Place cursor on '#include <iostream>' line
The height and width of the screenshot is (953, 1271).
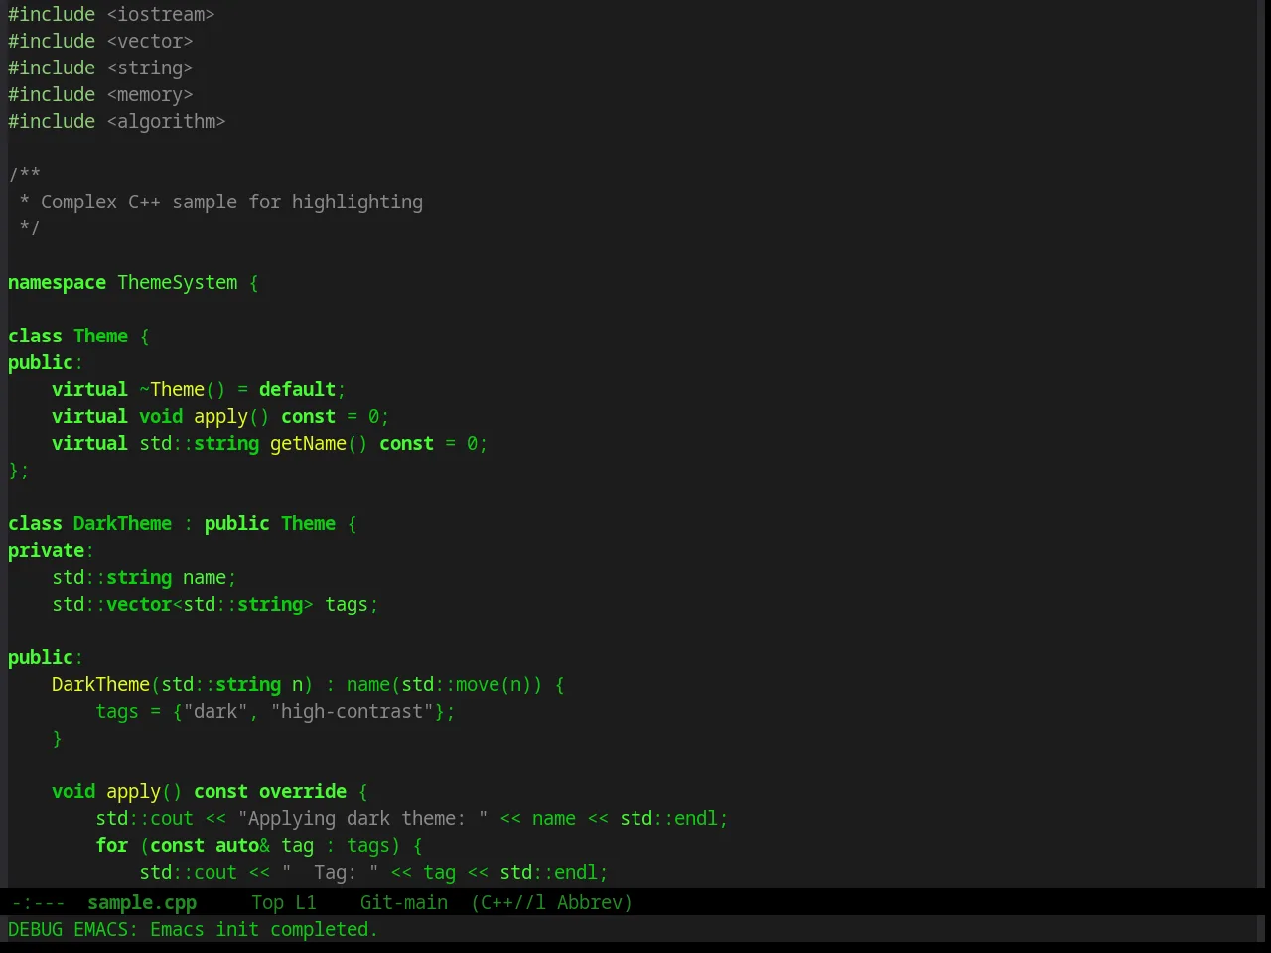[x=111, y=14]
